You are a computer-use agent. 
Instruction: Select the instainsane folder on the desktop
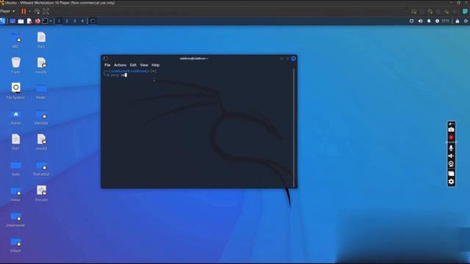click(x=15, y=219)
